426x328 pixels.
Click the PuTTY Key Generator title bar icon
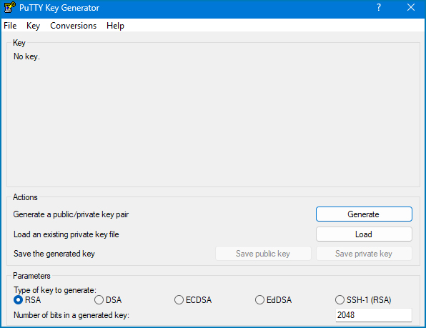[10, 7]
